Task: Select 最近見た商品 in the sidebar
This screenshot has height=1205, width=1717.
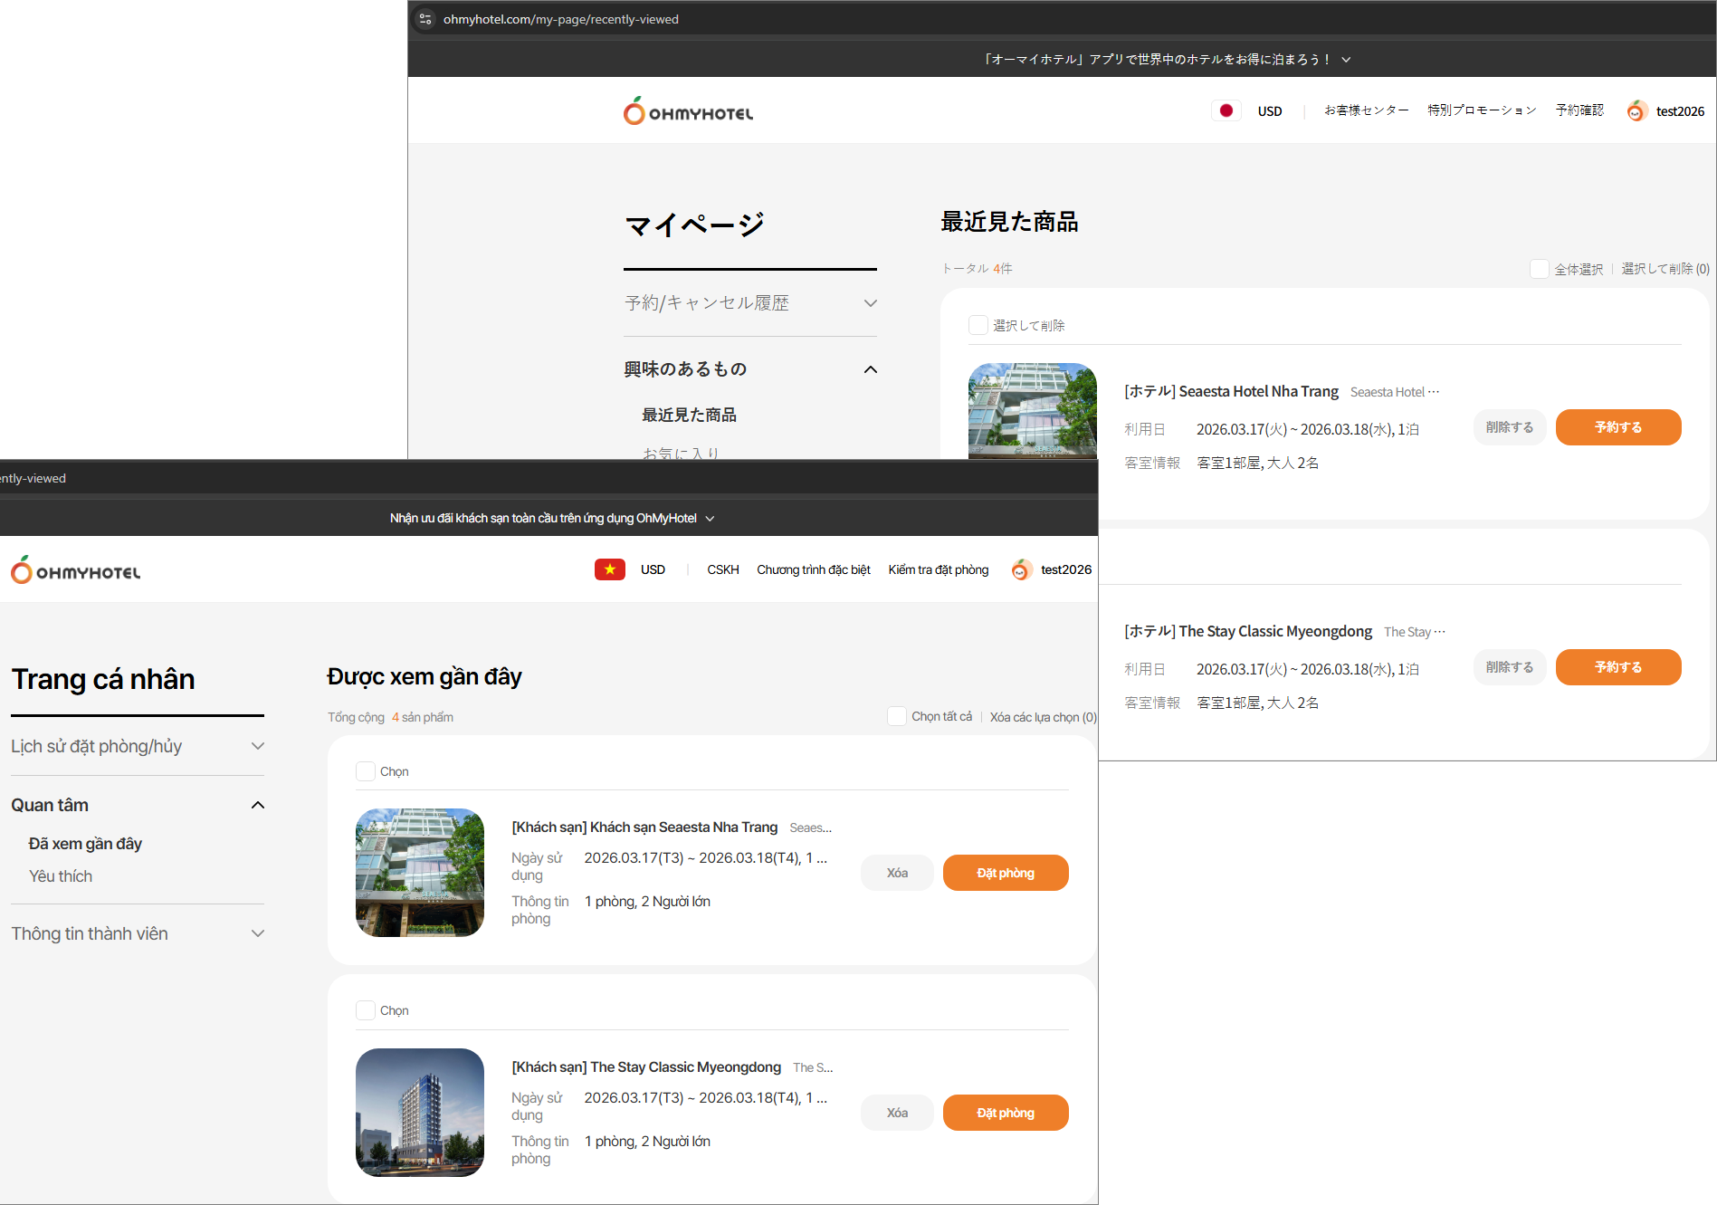Action: point(689,415)
